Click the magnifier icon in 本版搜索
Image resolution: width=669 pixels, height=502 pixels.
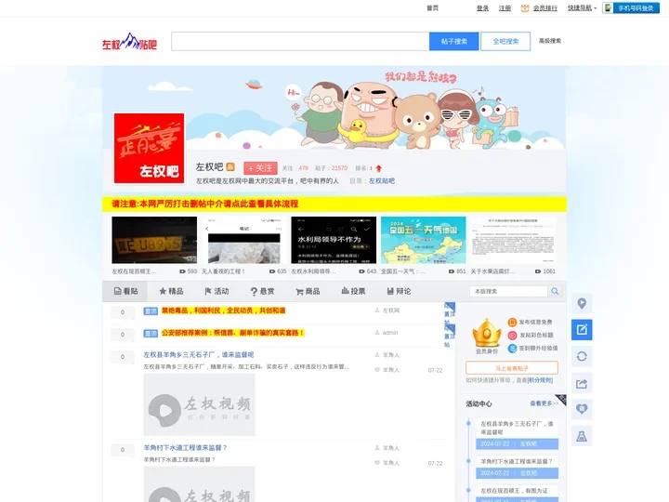[x=555, y=291]
